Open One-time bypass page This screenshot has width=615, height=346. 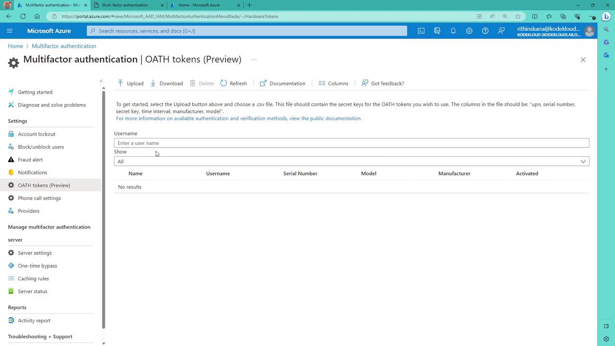37,266
